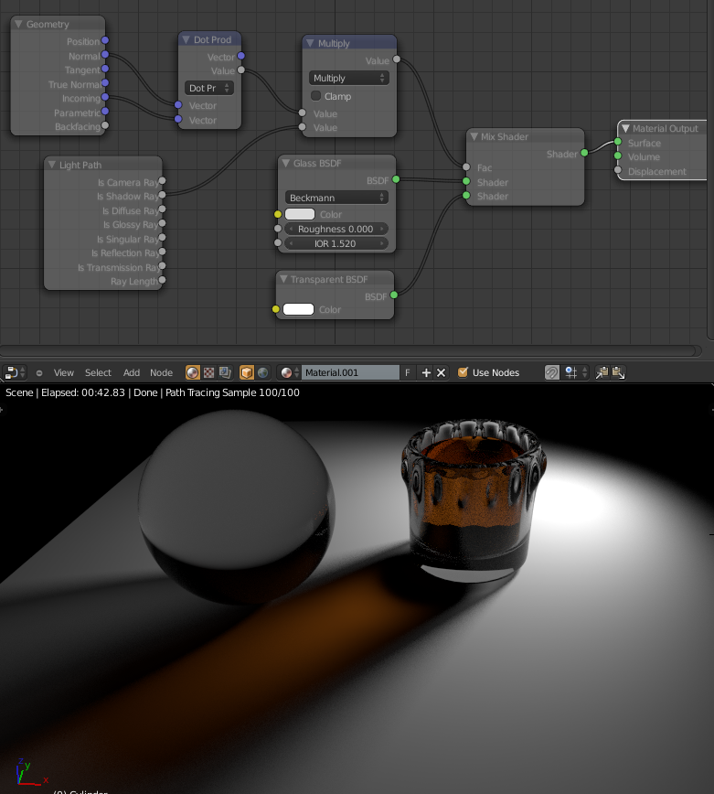The image size is (714, 794).
Task: Collapse header menus with the small circle icon
Action: point(39,372)
